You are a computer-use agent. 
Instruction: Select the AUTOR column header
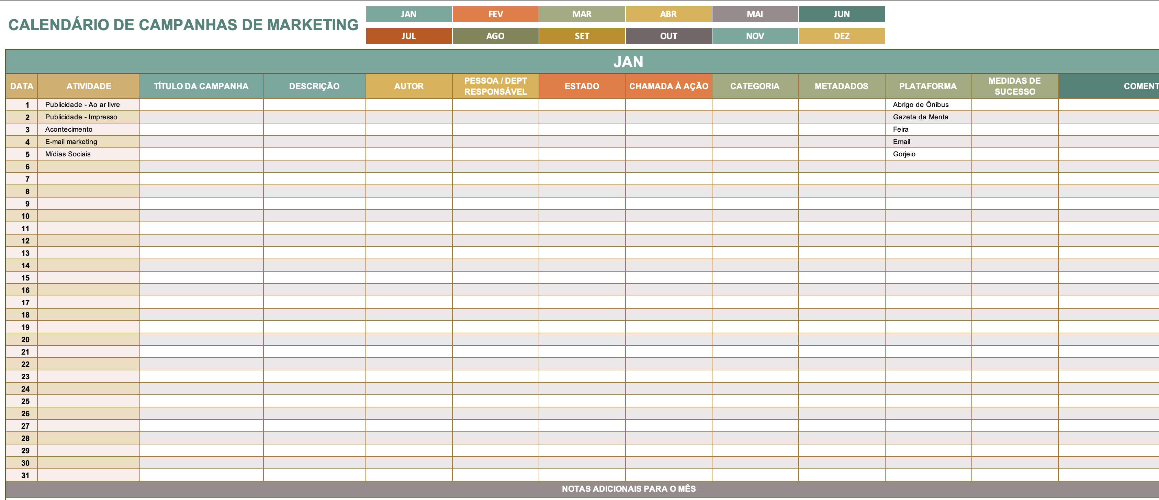coord(409,86)
